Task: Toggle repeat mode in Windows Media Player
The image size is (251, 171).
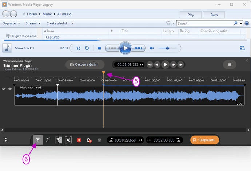Action: (x=87, y=48)
